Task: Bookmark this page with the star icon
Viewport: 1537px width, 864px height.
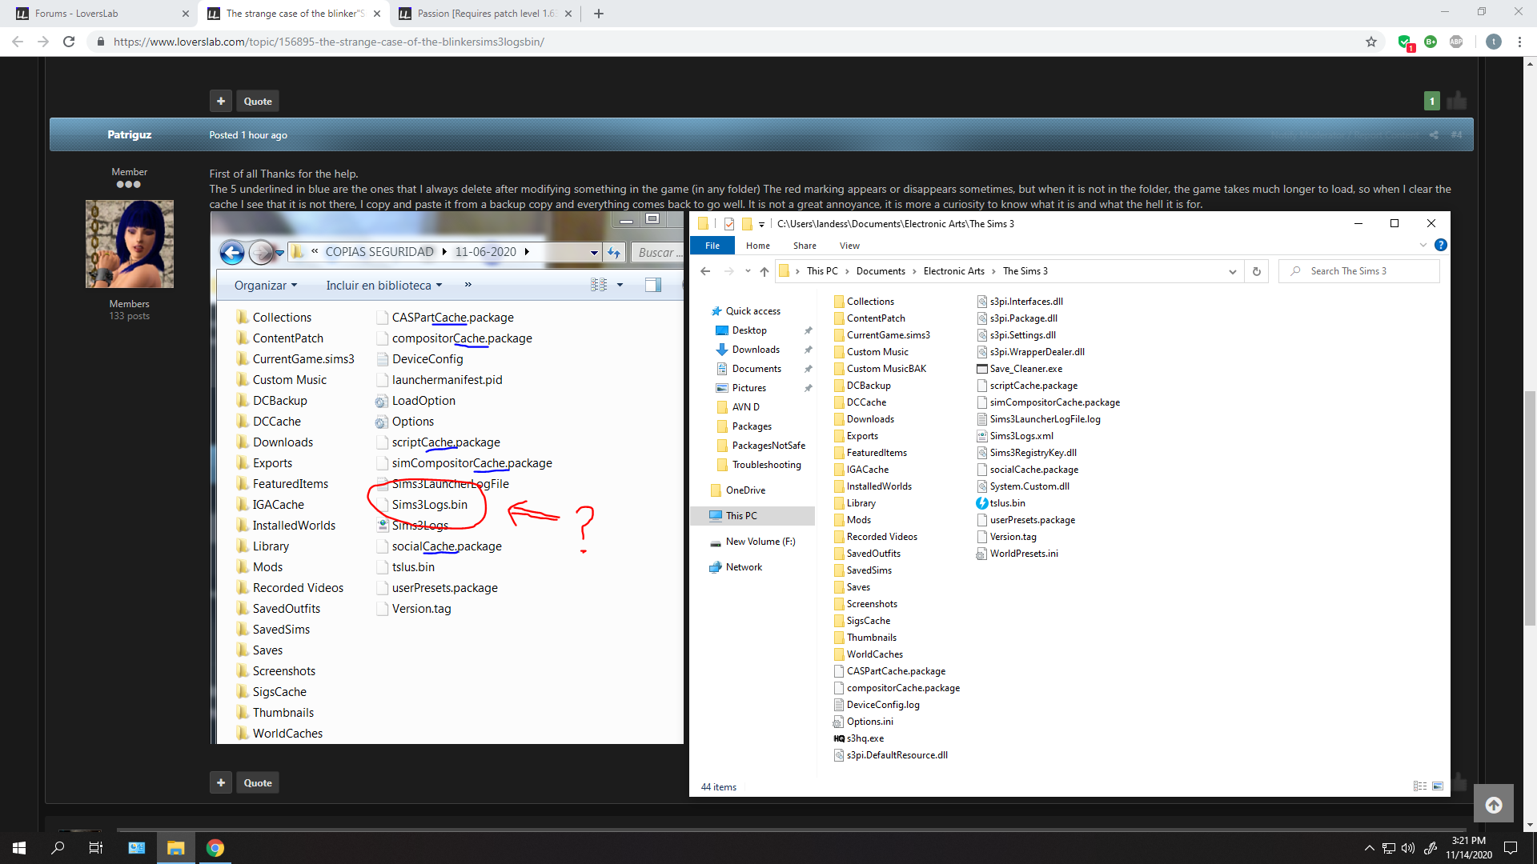Action: (x=1371, y=42)
